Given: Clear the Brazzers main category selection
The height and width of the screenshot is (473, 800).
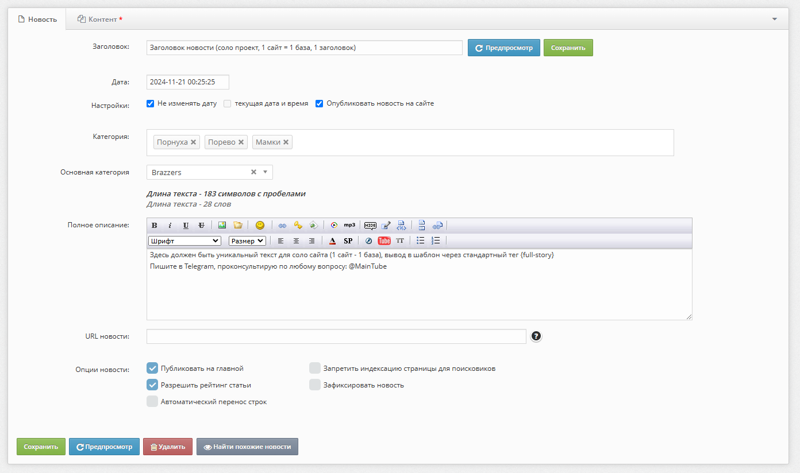Looking at the screenshot, I should coord(253,172).
